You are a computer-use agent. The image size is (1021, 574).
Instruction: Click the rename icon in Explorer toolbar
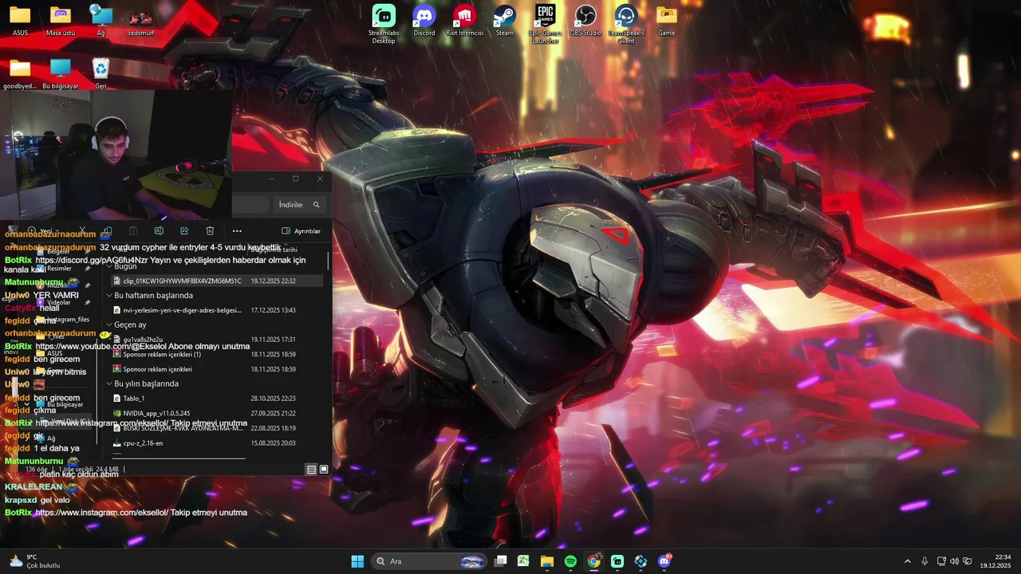click(x=159, y=231)
